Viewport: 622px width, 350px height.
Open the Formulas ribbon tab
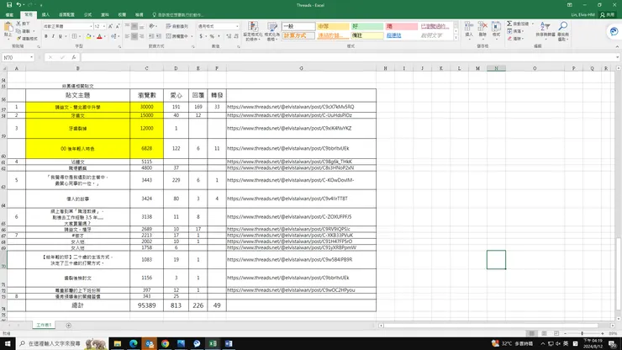(87, 14)
